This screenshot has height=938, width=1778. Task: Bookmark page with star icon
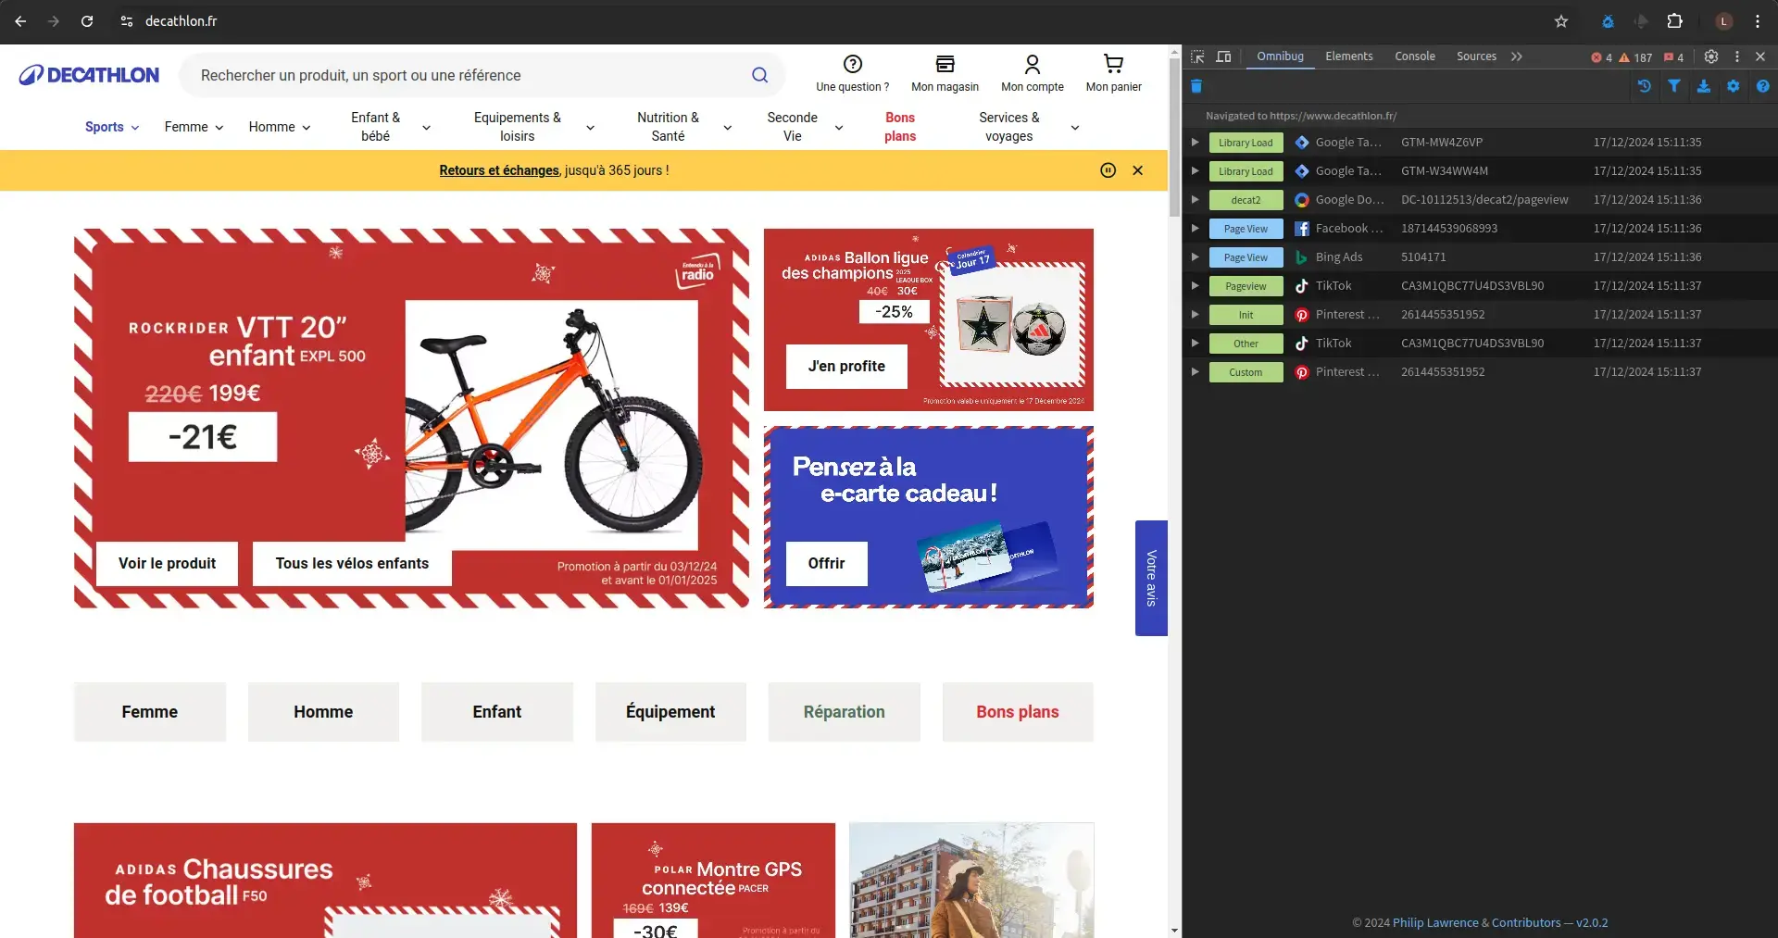[1561, 21]
